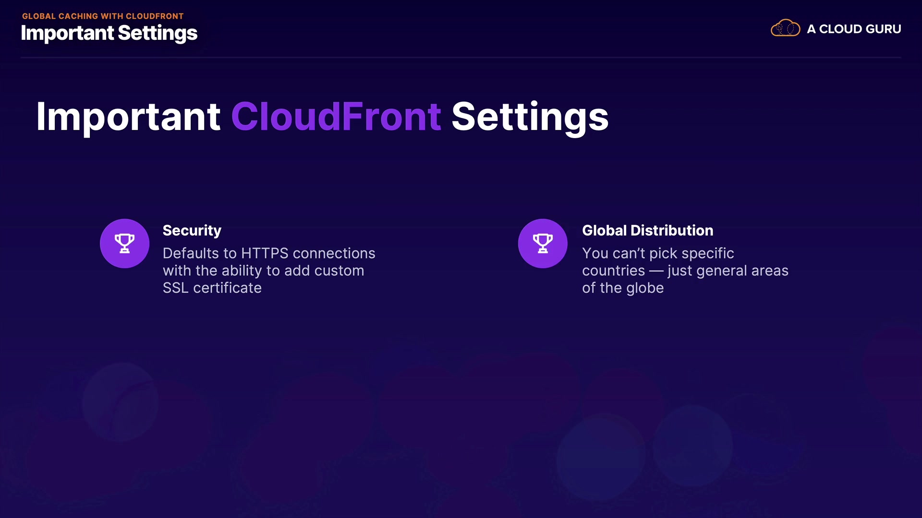
Task: Click the word "Settings" in large heading
Action: 530,117
